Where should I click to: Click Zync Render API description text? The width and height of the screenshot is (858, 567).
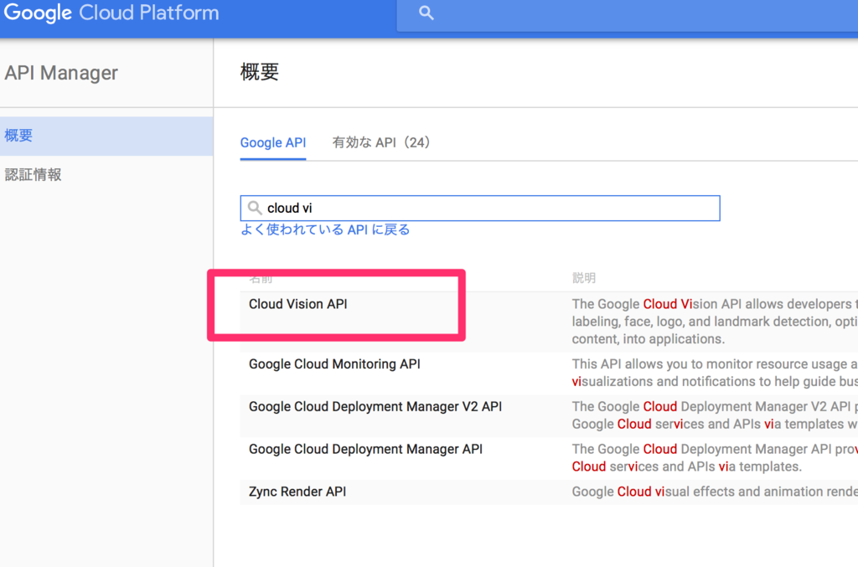pyautogui.click(x=715, y=492)
